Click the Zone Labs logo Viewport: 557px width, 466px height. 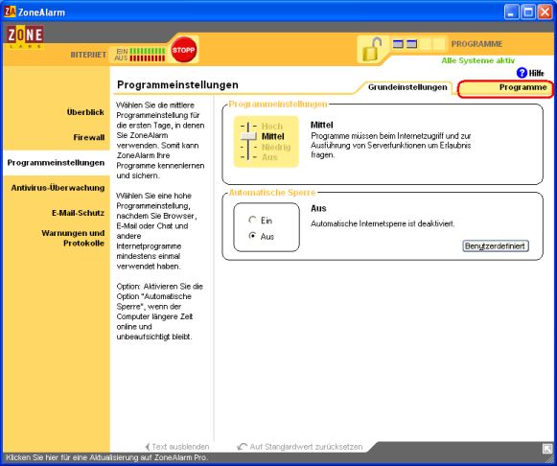click(x=25, y=36)
